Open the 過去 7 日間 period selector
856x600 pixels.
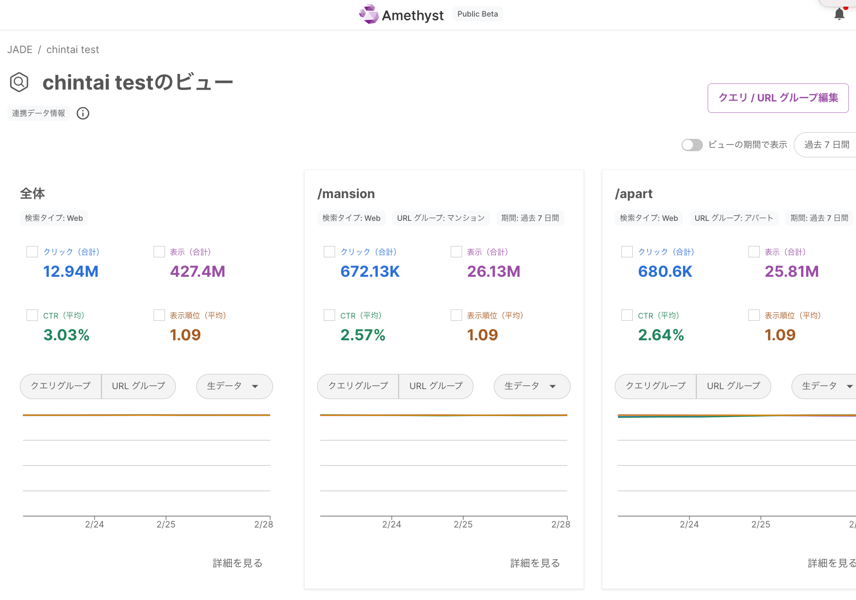pyautogui.click(x=826, y=145)
